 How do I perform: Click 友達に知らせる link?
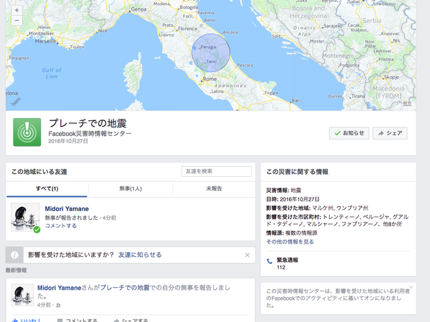[140, 255]
